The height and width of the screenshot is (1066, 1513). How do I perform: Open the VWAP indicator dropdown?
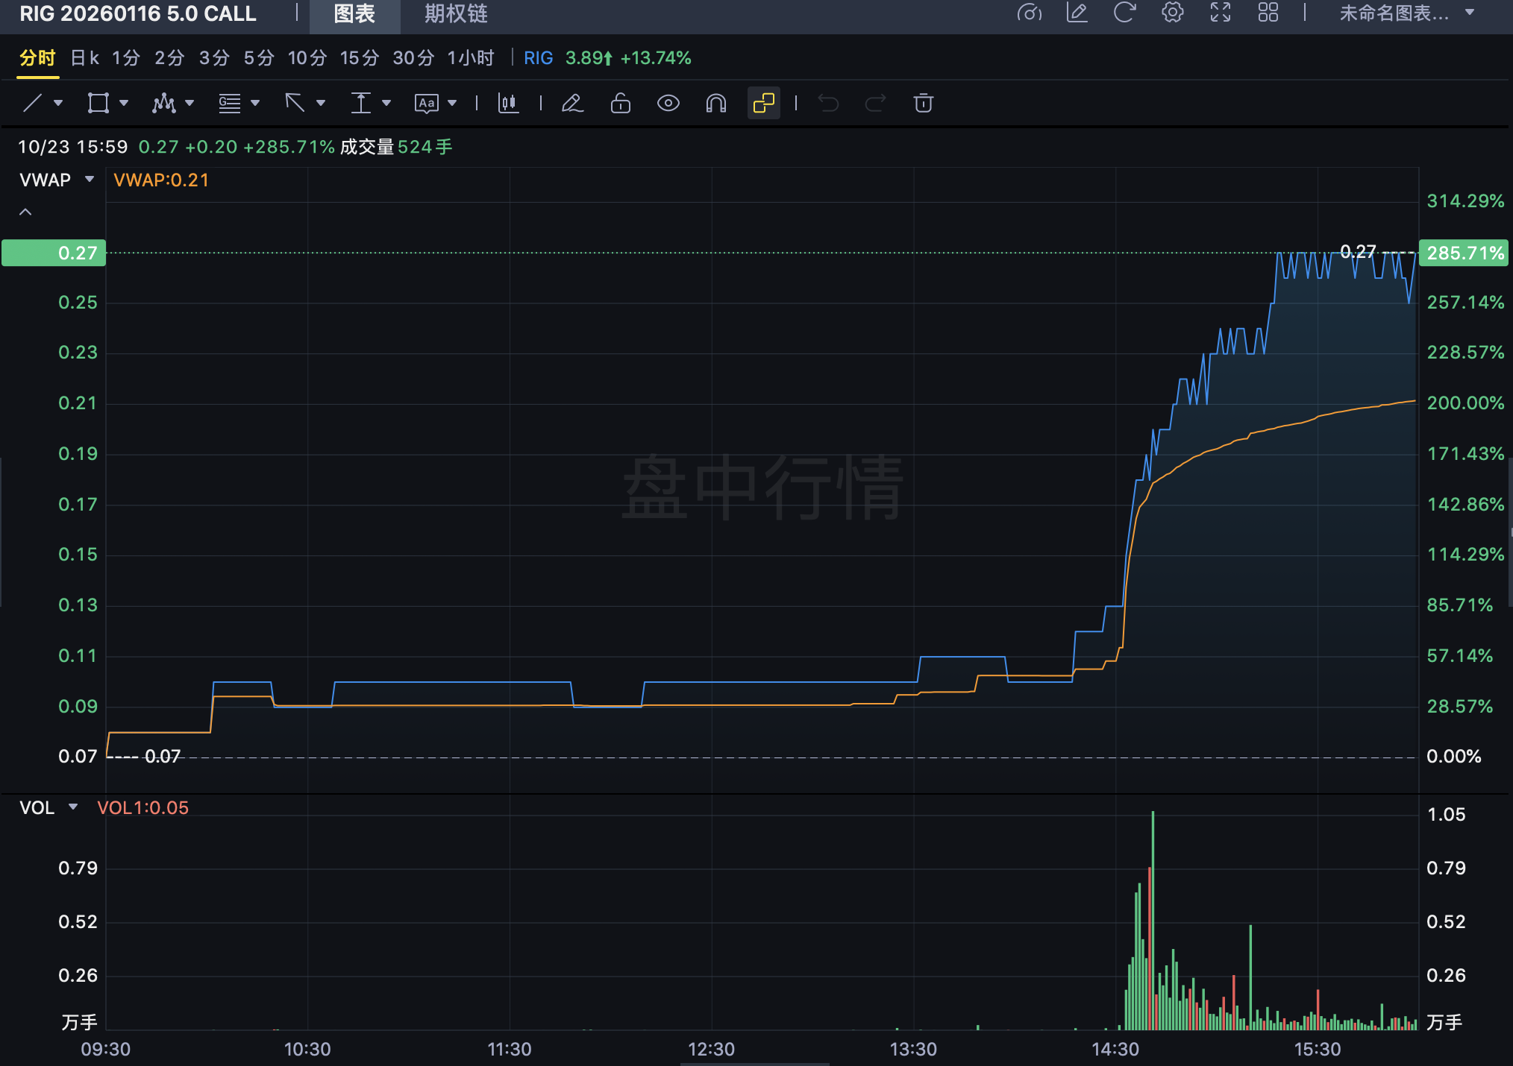point(90,180)
